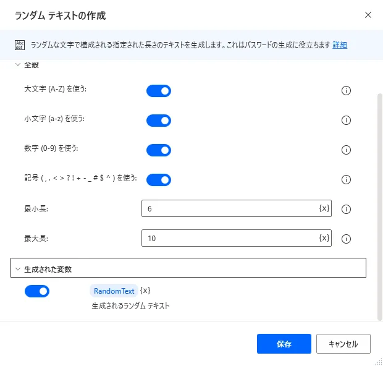Click variable picker {x} in 最小長 field

coord(324,208)
